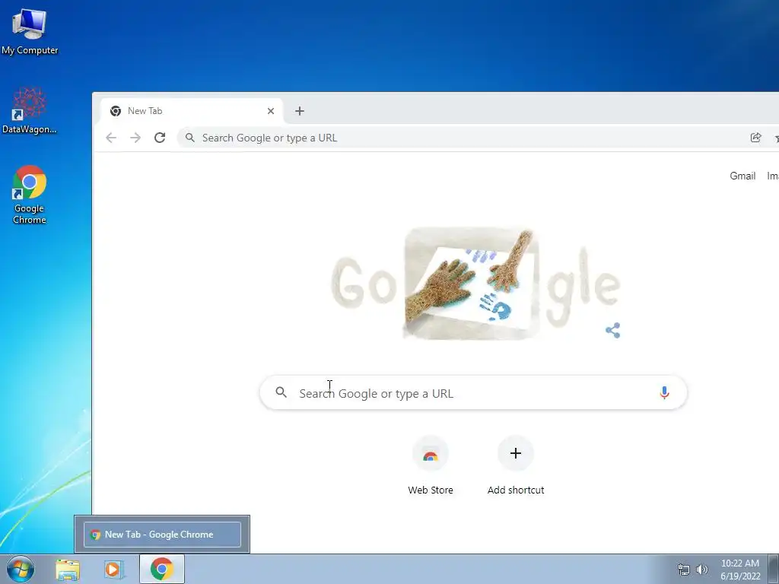Open the Windows Start menu

(21, 569)
